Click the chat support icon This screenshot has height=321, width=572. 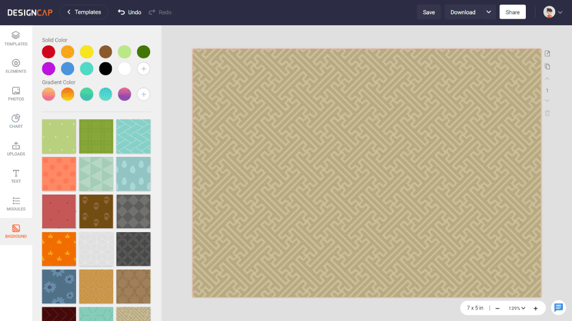[x=558, y=307]
